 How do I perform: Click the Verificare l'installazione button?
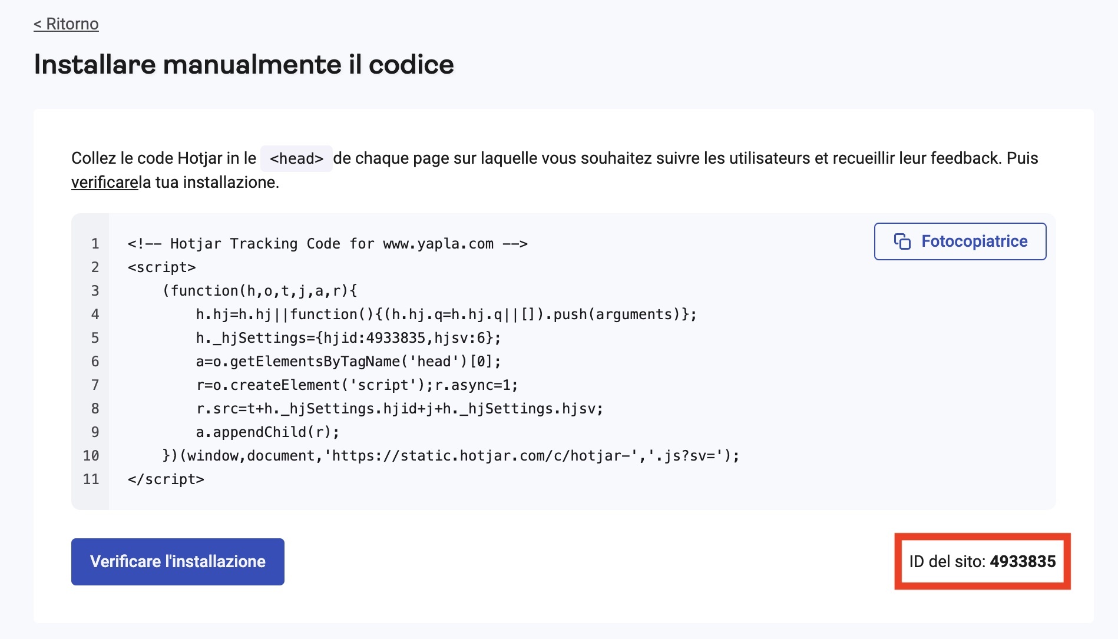click(177, 561)
